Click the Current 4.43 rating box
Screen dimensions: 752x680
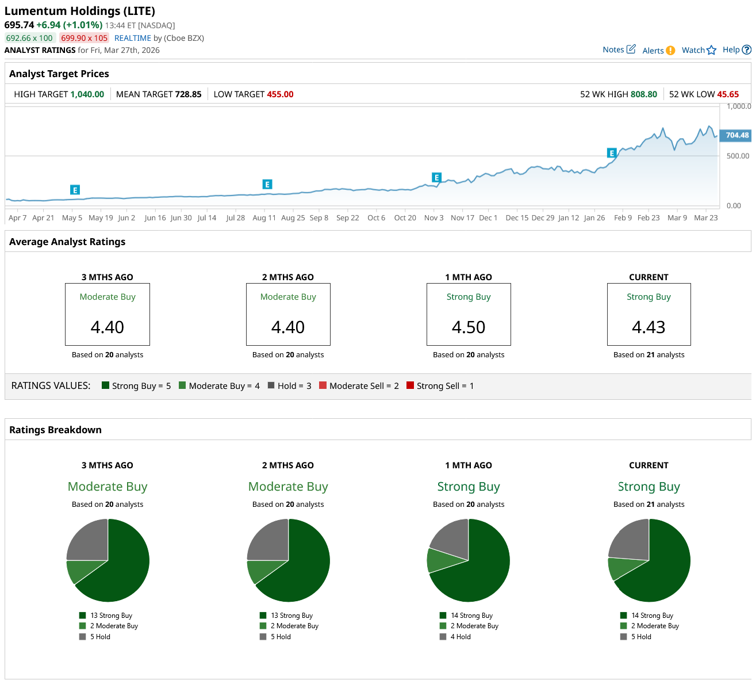tap(649, 314)
